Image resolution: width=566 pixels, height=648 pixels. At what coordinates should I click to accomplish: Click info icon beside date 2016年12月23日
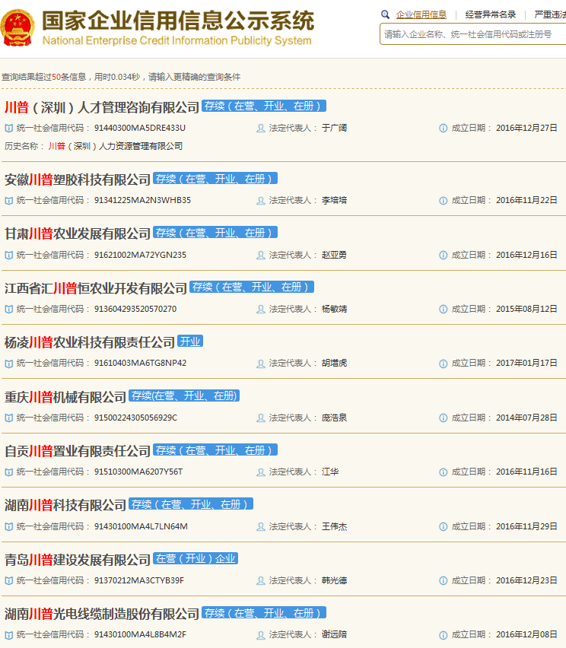coord(443,580)
